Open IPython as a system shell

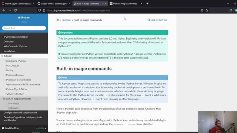[18, 80]
